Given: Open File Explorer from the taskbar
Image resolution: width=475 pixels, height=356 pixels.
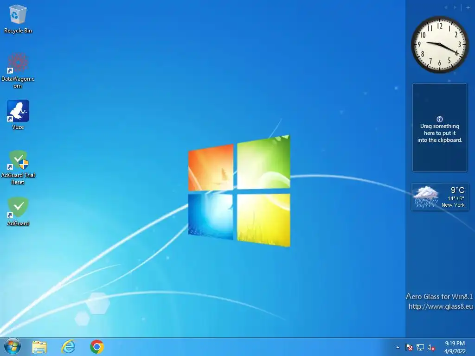Looking at the screenshot, I should point(39,347).
